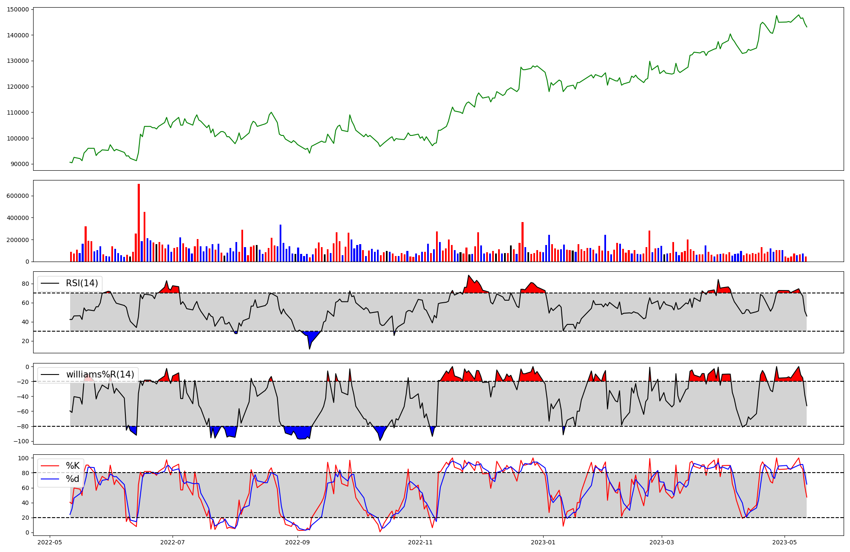The height and width of the screenshot is (552, 850).
Task: Click the black RSI legend line sample
Action: pyautogui.click(x=50, y=284)
